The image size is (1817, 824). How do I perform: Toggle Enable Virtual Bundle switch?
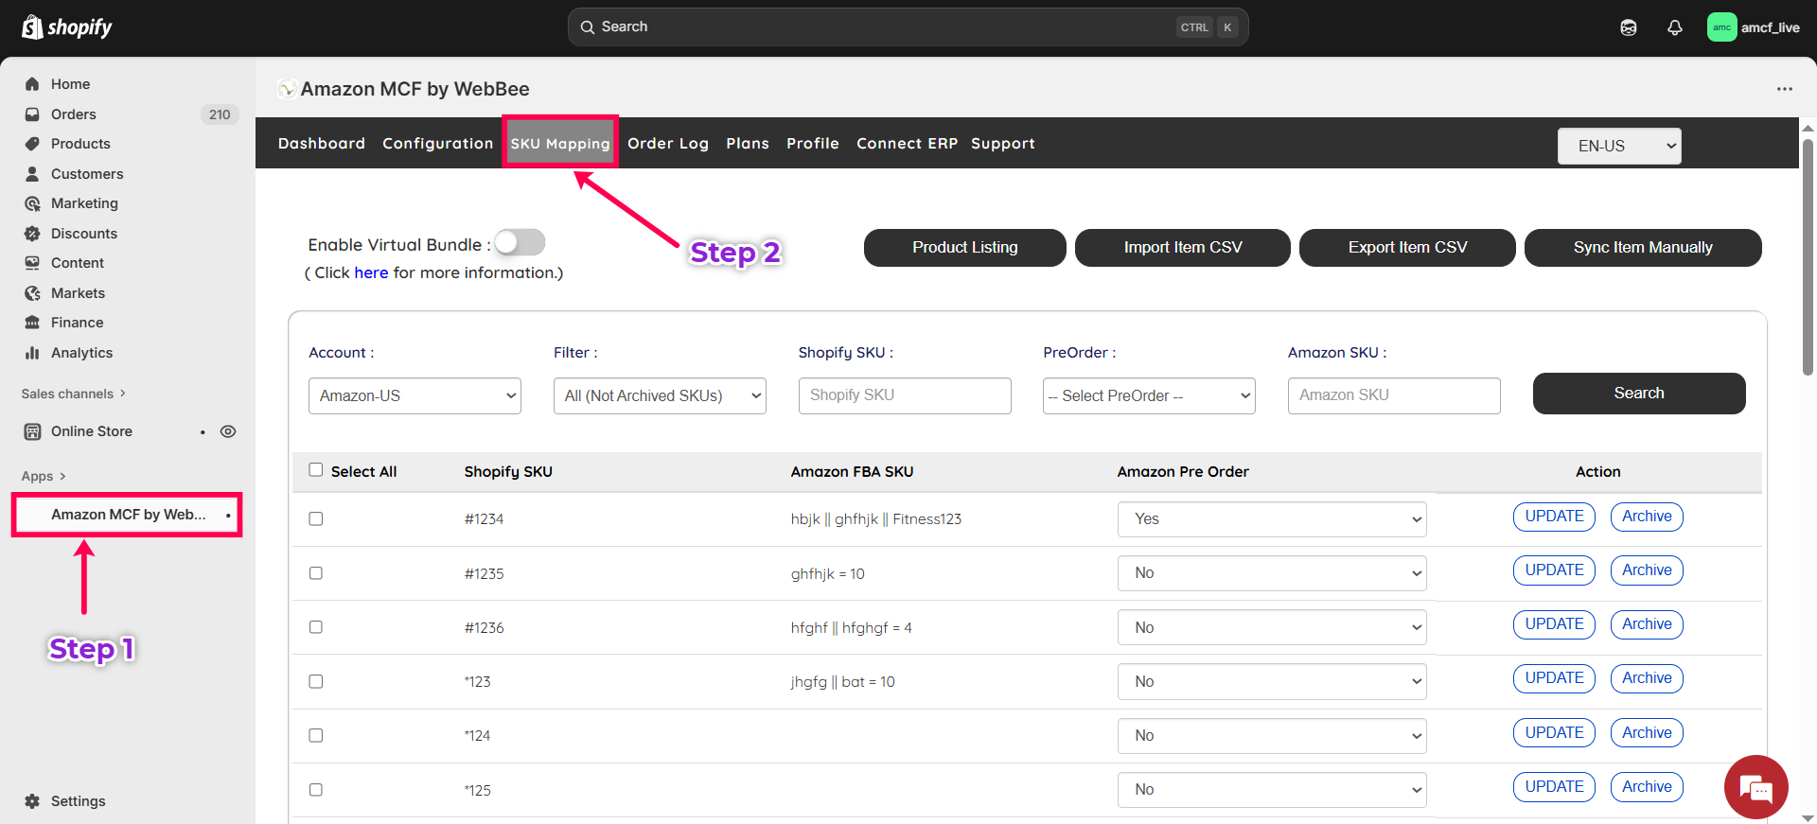(520, 243)
